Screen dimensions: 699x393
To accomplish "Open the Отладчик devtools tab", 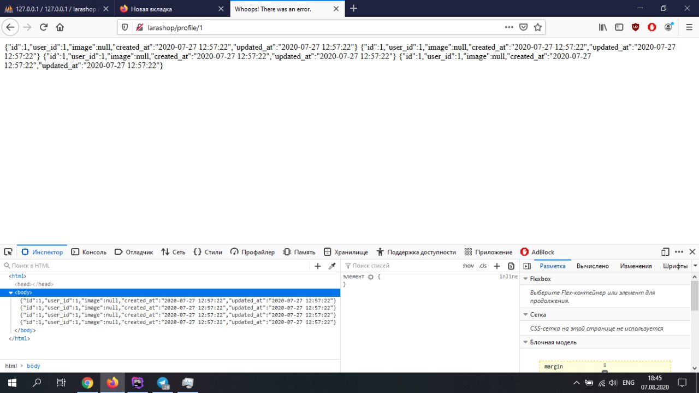I will pyautogui.click(x=134, y=252).
